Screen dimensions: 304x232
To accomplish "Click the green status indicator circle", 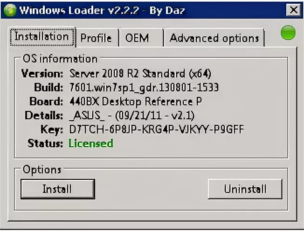I will pyautogui.click(x=288, y=33).
